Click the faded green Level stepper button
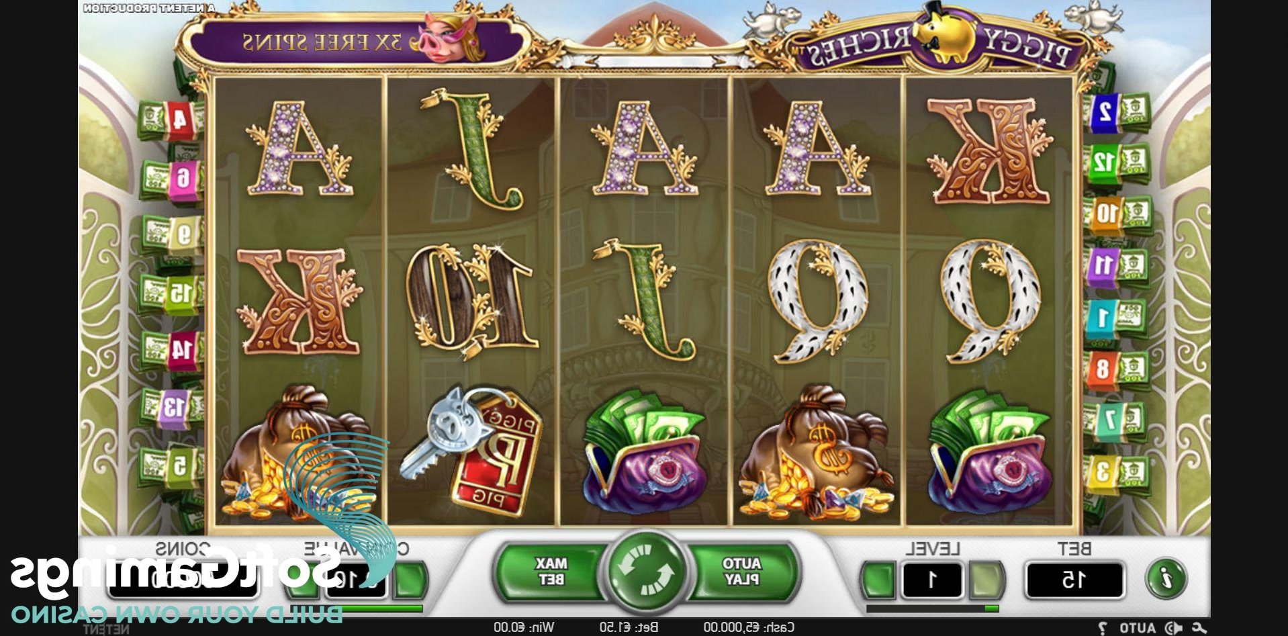This screenshot has height=636, width=1288. 985,580
